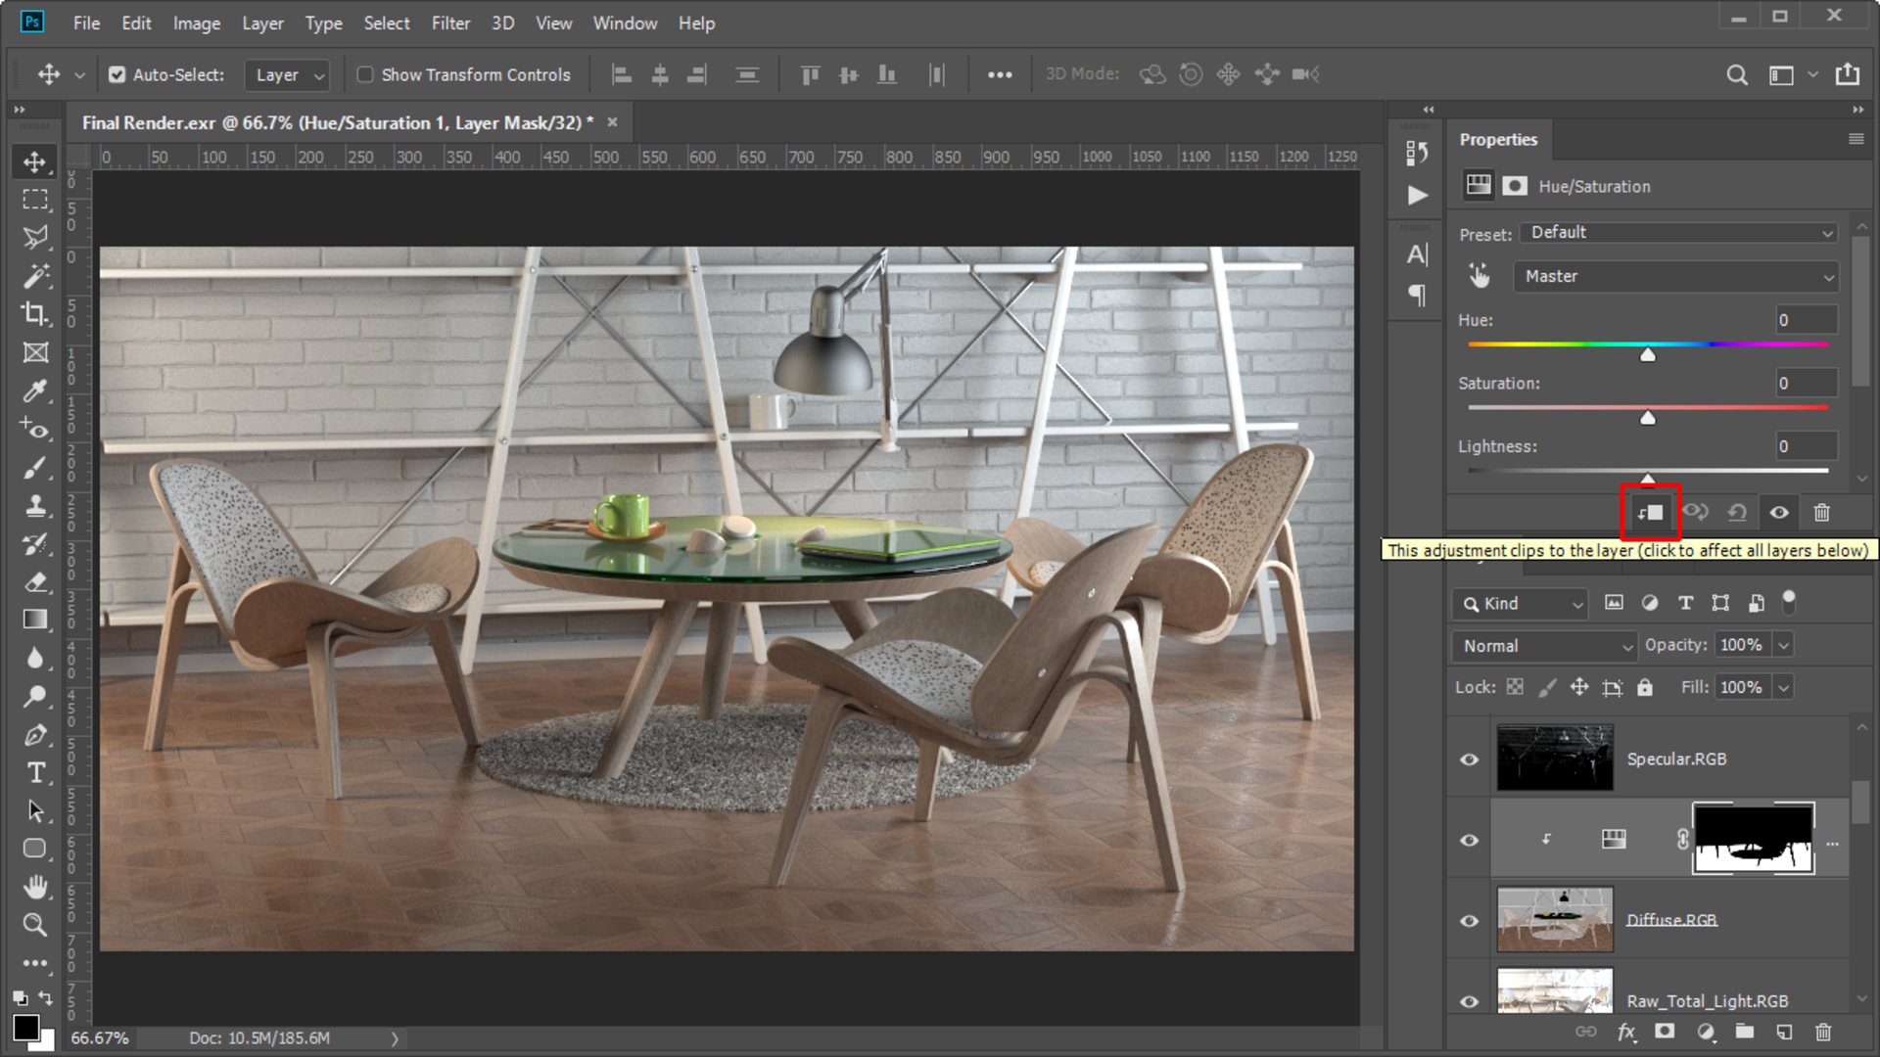The height and width of the screenshot is (1057, 1880).
Task: Select the Rounded Rectangle shape tool
Action: [35, 849]
